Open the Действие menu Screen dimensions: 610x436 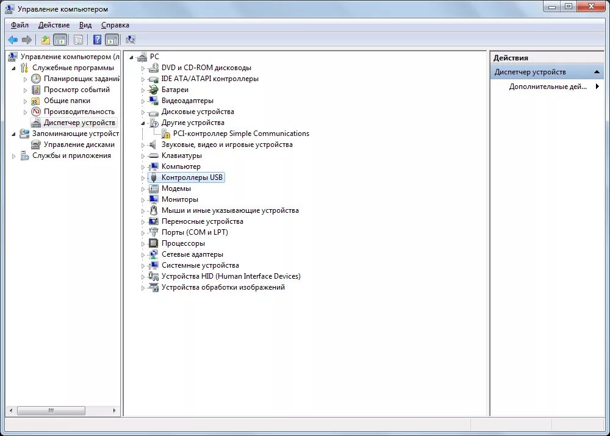click(54, 25)
